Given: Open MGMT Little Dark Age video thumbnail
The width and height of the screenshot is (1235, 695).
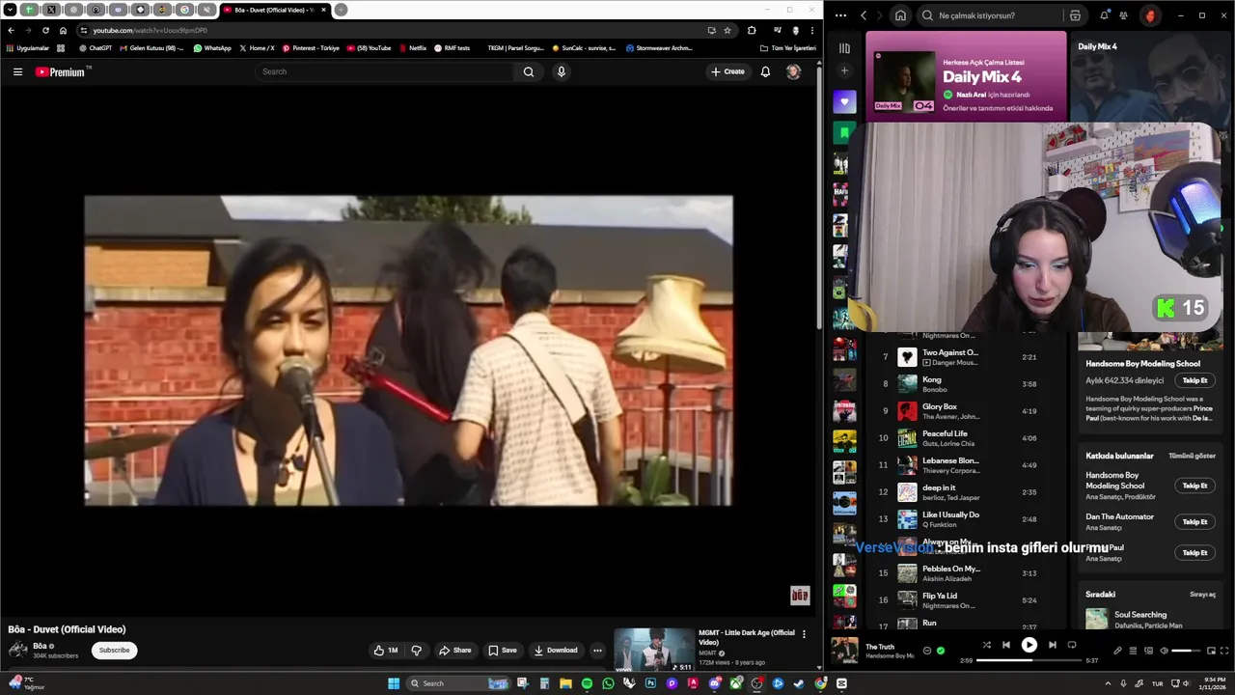Looking at the screenshot, I should (654, 650).
